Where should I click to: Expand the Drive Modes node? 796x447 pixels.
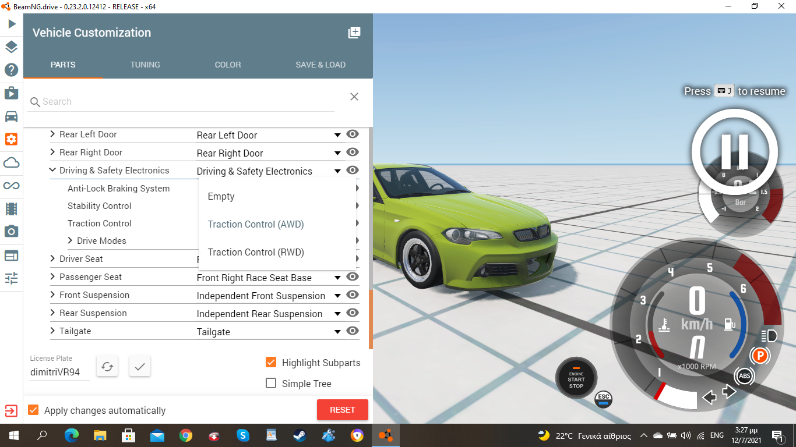70,240
